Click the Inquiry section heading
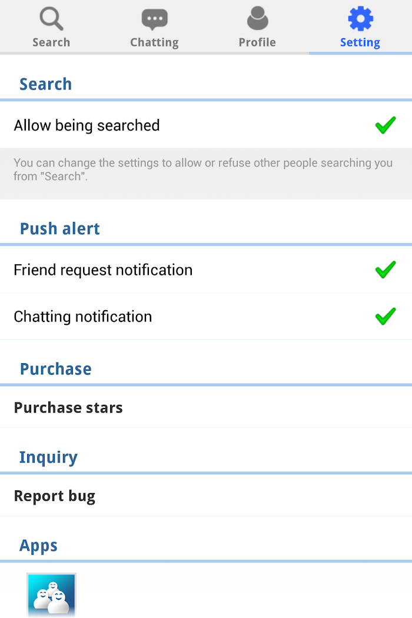The image size is (412, 618). 48,457
